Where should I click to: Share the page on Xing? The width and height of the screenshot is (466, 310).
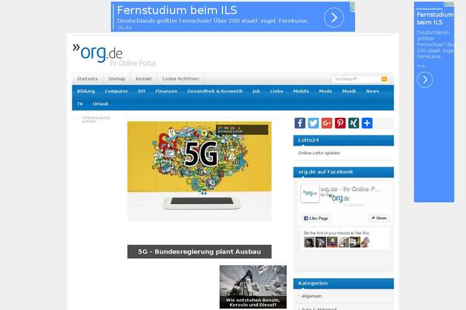(x=353, y=123)
